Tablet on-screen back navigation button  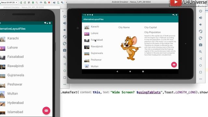pos(117,71)
